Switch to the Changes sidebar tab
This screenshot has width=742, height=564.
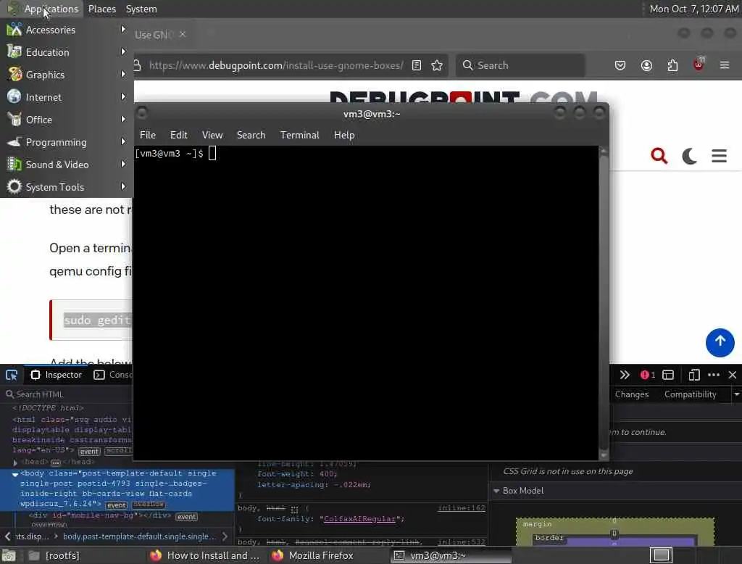pos(632,394)
